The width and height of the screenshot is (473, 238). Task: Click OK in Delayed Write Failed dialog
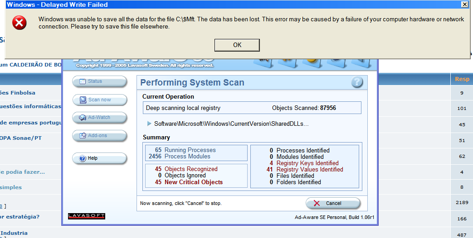click(x=237, y=45)
